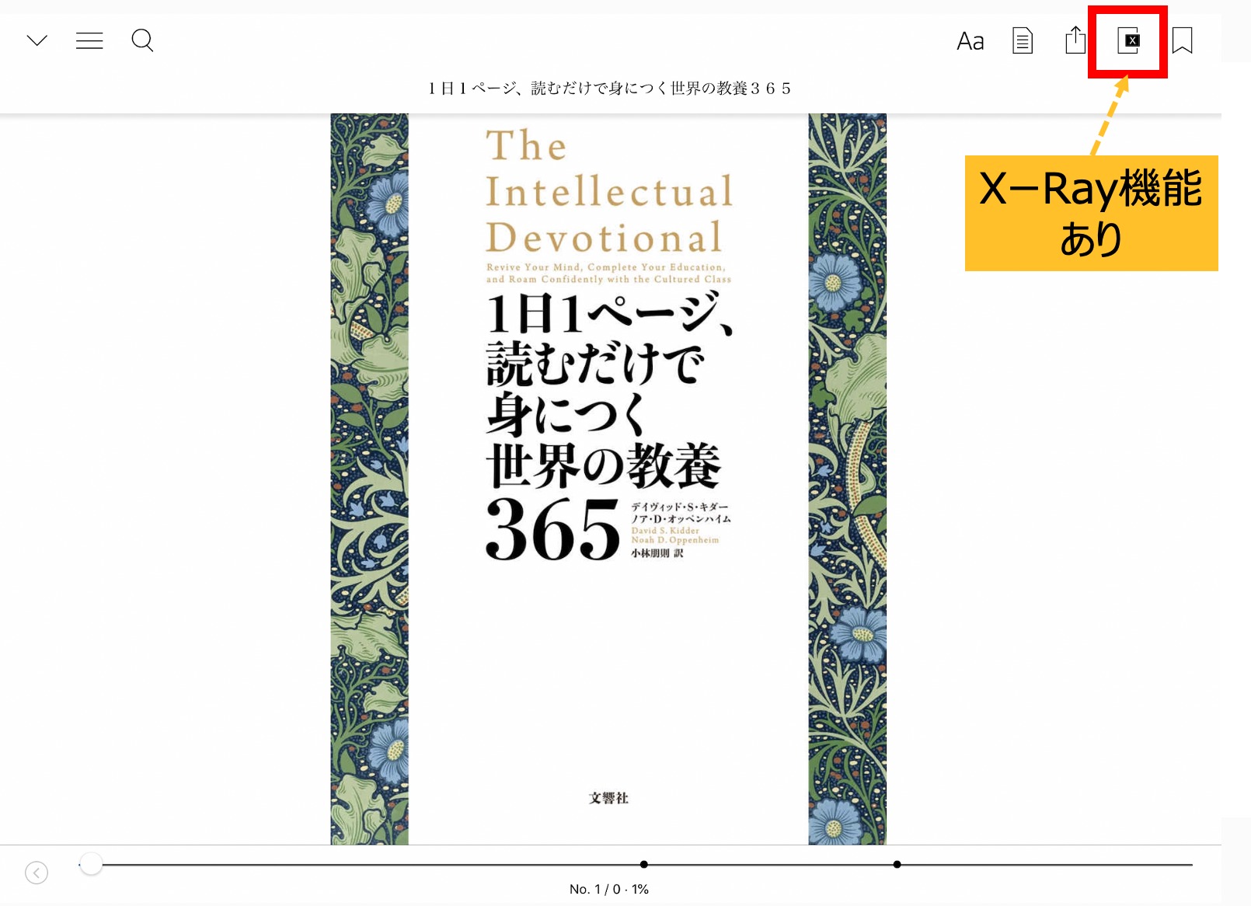
Task: Click the reading progress slider knob
Action: tap(91, 863)
